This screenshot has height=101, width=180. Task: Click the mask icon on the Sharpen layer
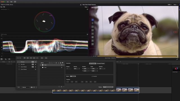(33, 62)
